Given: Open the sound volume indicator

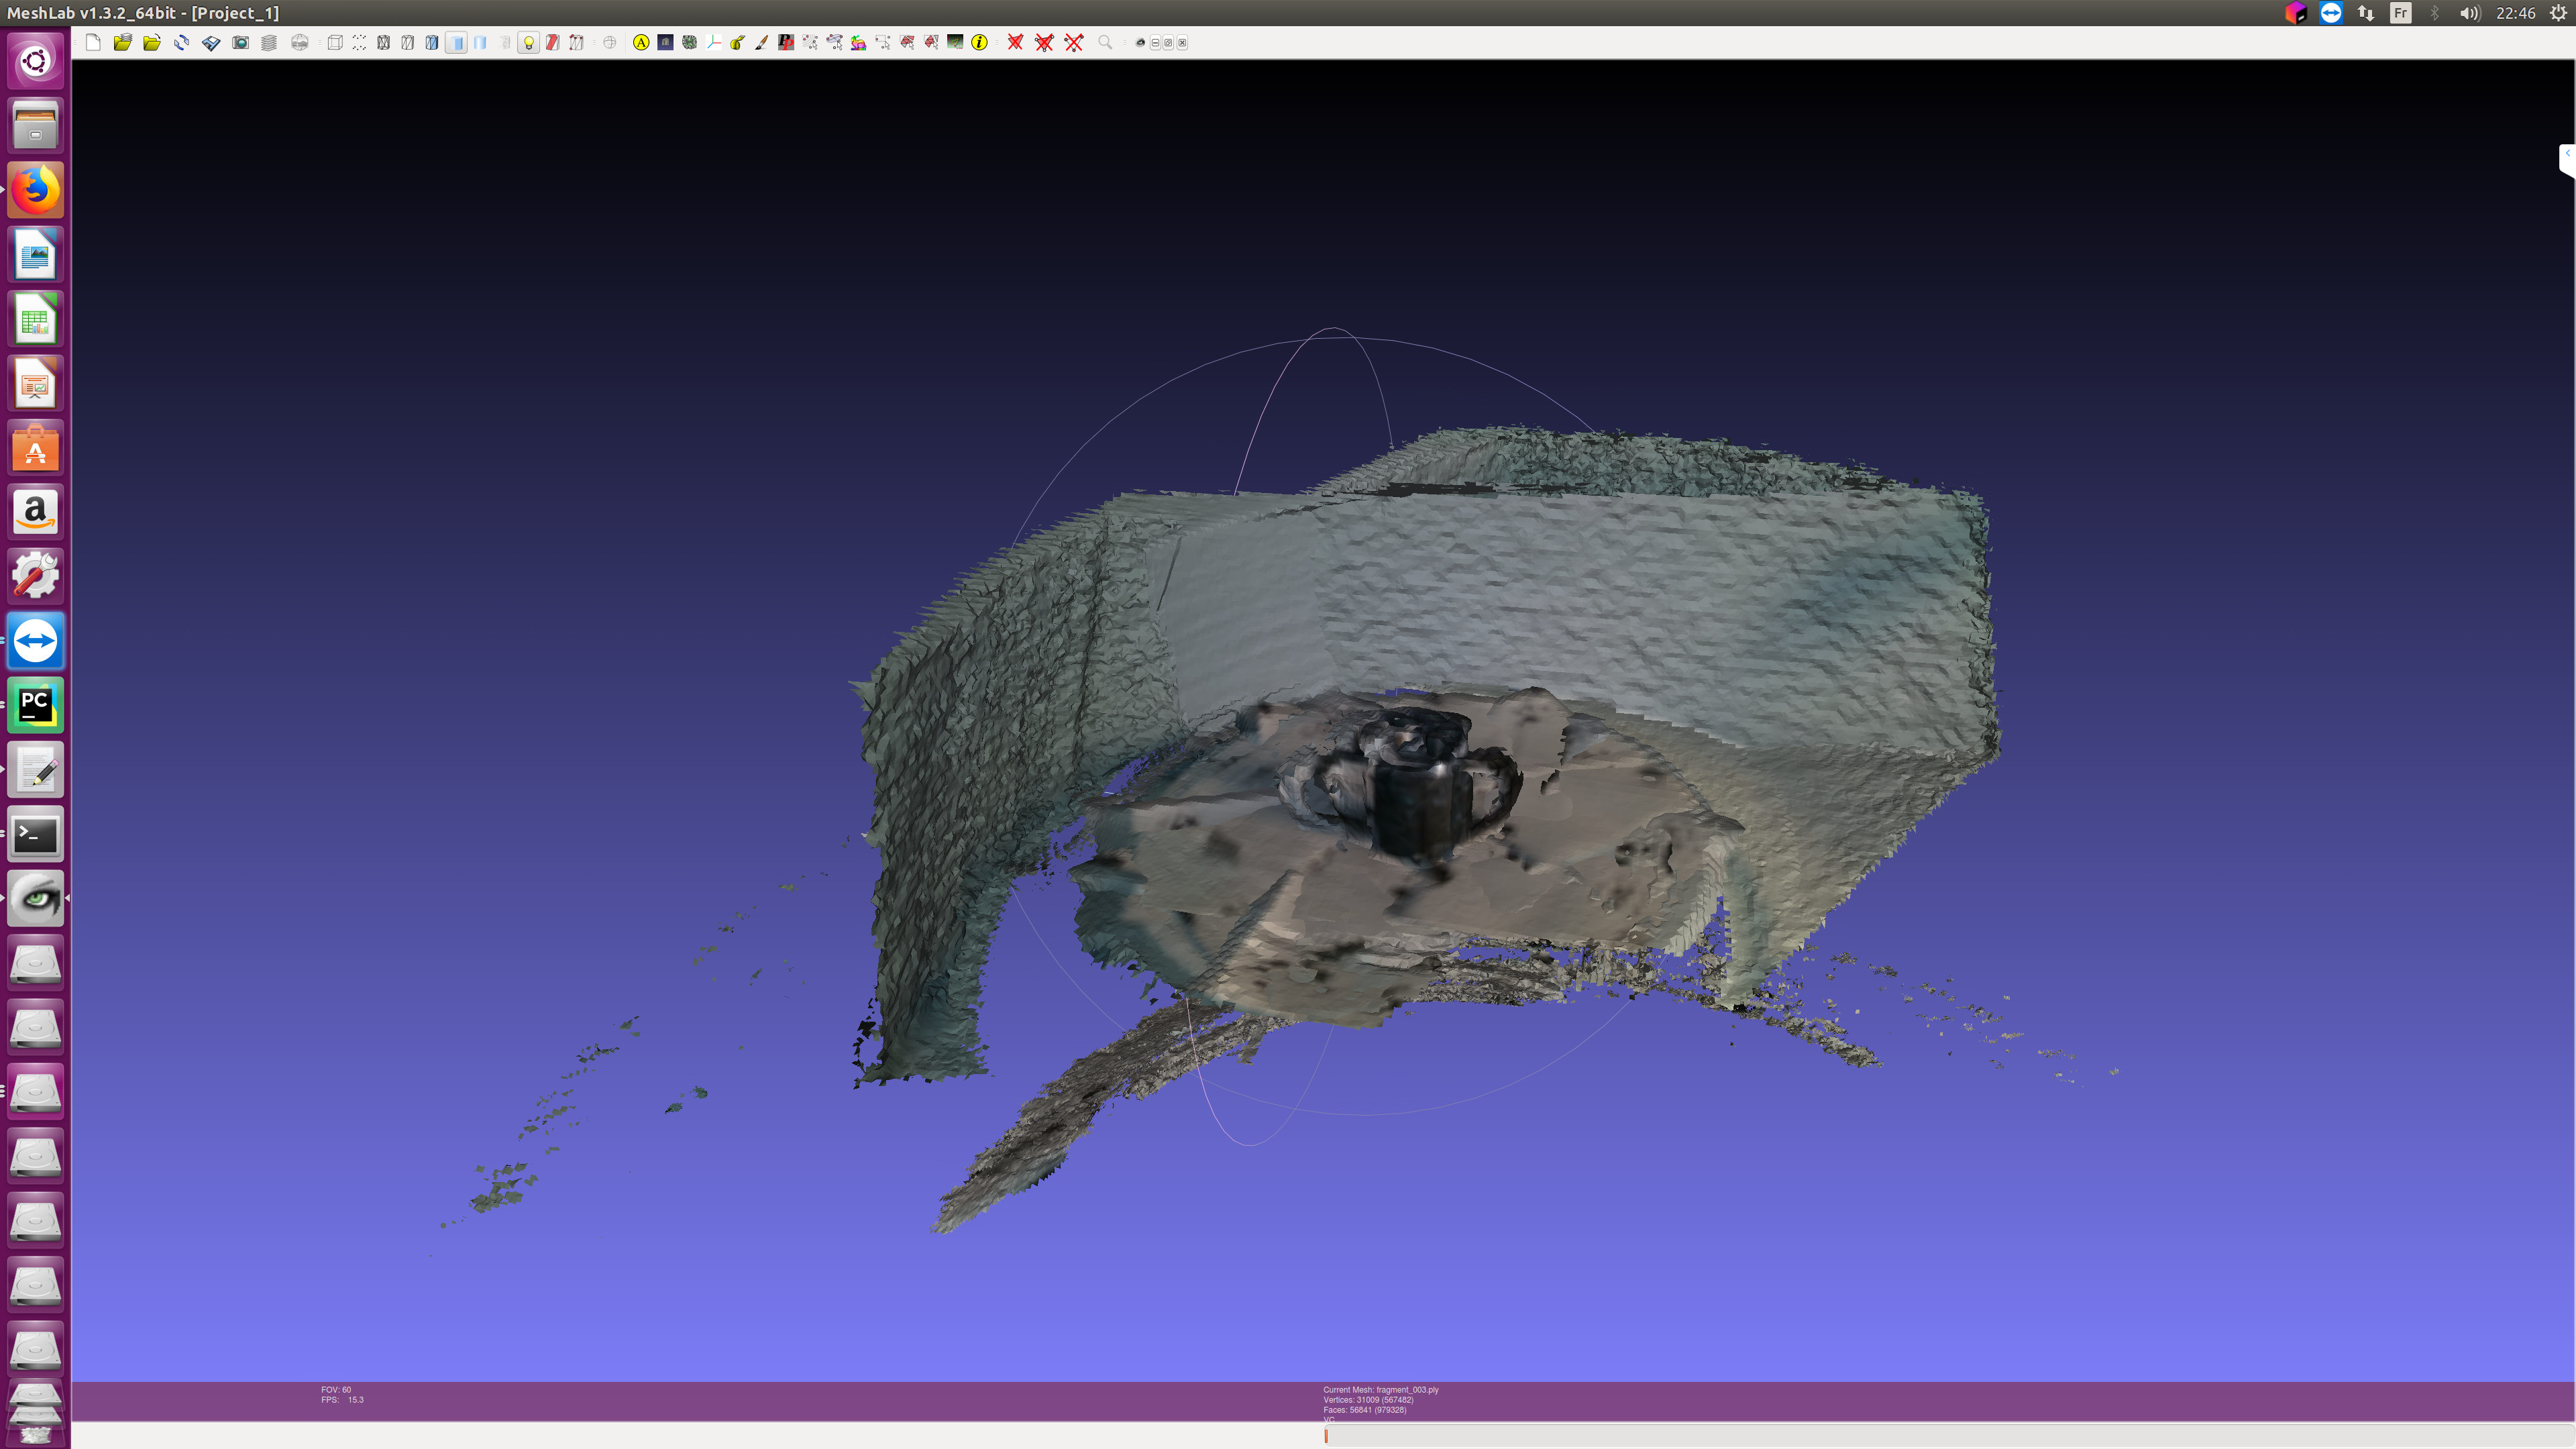Looking at the screenshot, I should coord(2469,13).
